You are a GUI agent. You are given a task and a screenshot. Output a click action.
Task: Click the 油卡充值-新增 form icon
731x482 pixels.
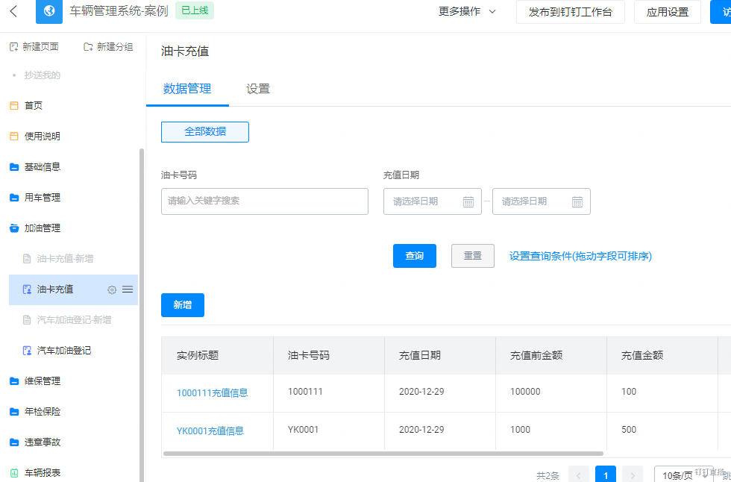(27, 259)
